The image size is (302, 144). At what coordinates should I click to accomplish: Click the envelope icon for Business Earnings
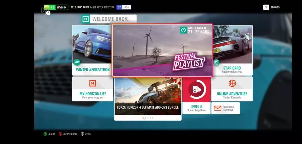click(x=218, y=108)
